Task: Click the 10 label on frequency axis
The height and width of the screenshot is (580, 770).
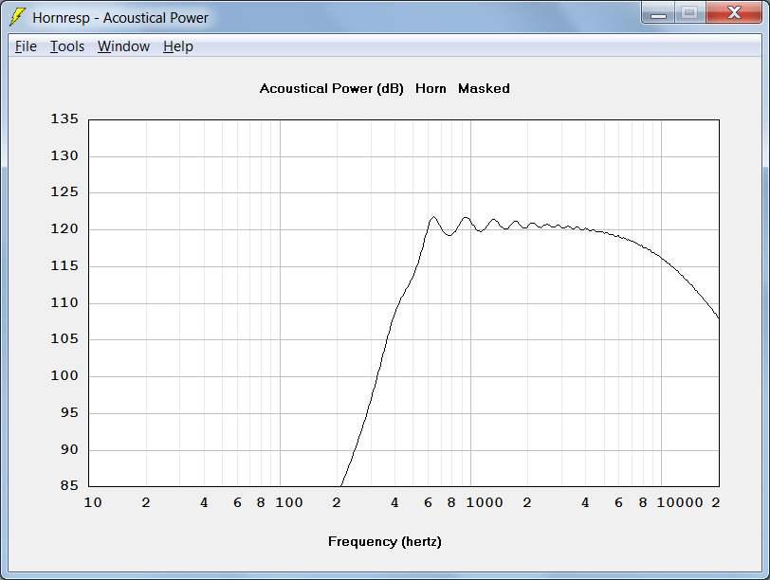Action: [93, 503]
